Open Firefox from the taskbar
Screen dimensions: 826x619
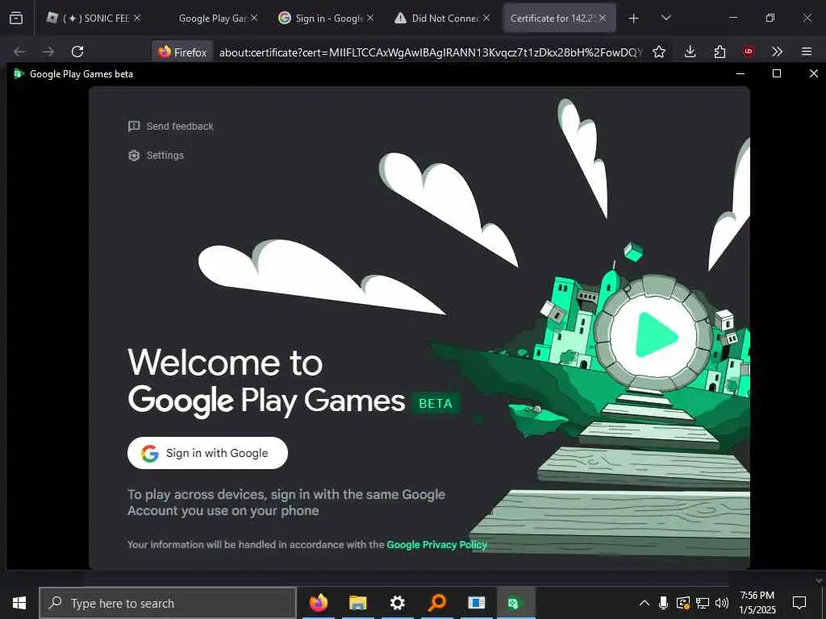(318, 603)
